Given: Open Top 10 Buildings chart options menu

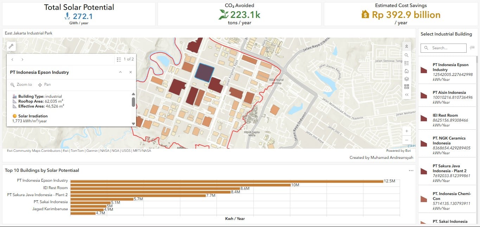Looking at the screenshot, I should pos(411,171).
